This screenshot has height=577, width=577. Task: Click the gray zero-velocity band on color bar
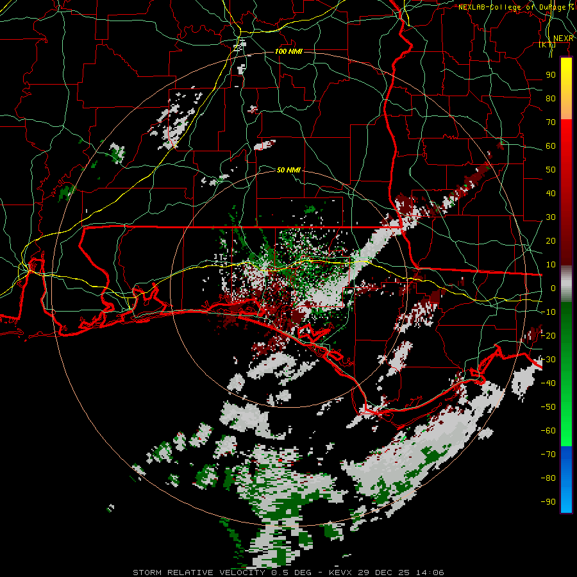click(x=566, y=283)
